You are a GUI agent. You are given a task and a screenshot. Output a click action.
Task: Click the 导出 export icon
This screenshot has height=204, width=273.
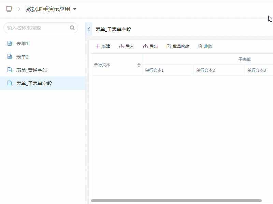145,46
